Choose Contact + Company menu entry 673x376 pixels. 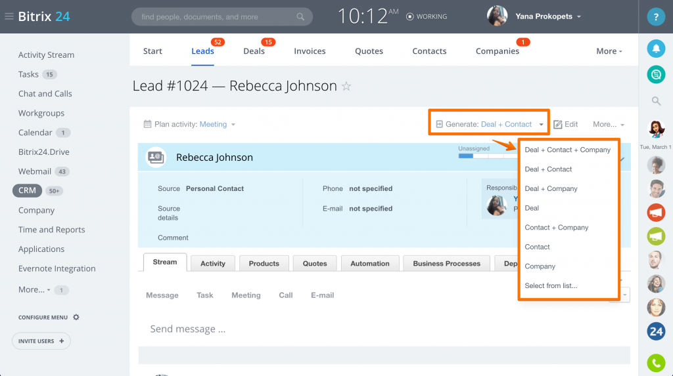(x=556, y=227)
